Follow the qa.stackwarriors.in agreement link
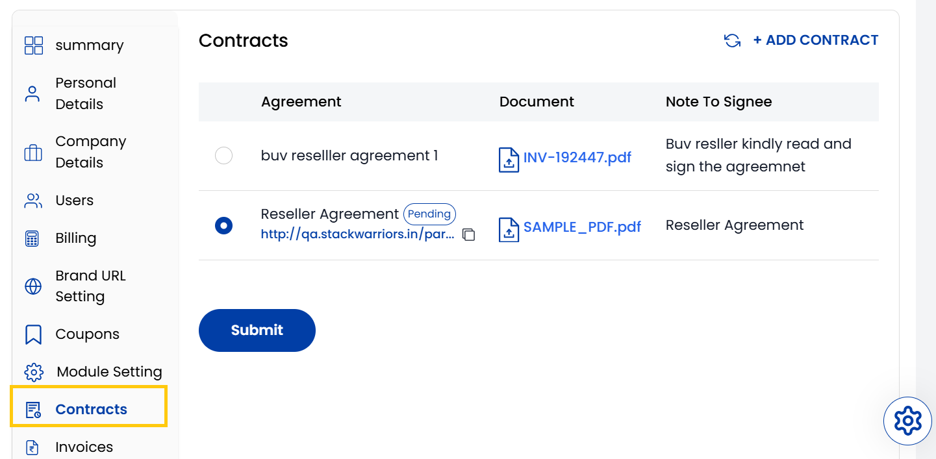Screen dimensions: 936x459 [x=357, y=234]
